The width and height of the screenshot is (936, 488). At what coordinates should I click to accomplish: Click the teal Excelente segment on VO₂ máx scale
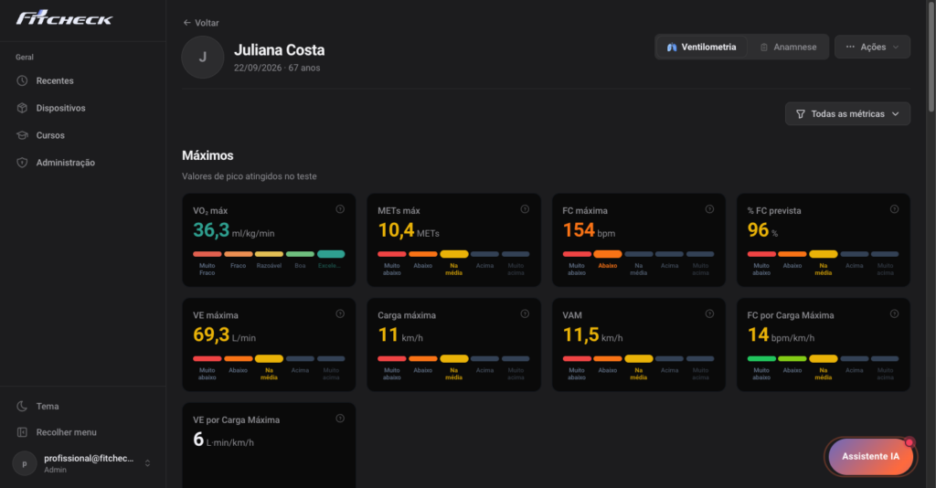(331, 254)
